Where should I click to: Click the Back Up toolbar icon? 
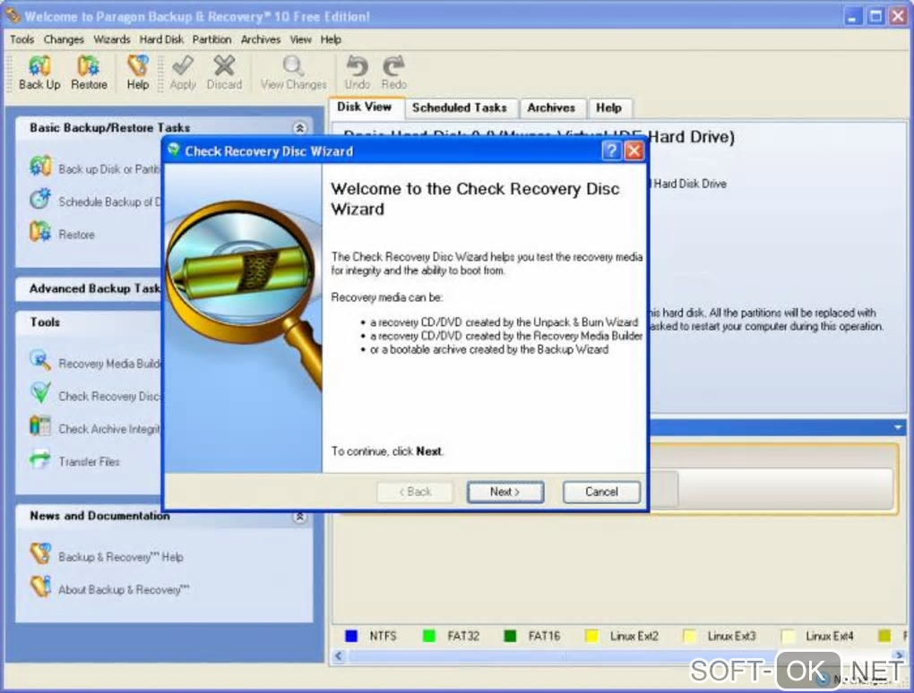pyautogui.click(x=39, y=65)
